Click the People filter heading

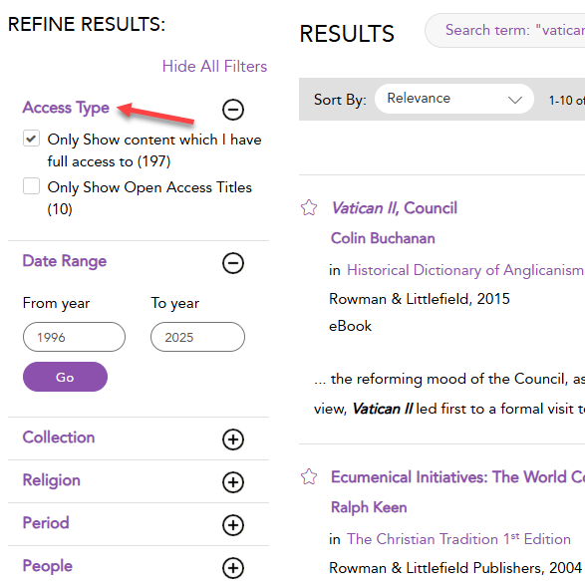coord(48,566)
